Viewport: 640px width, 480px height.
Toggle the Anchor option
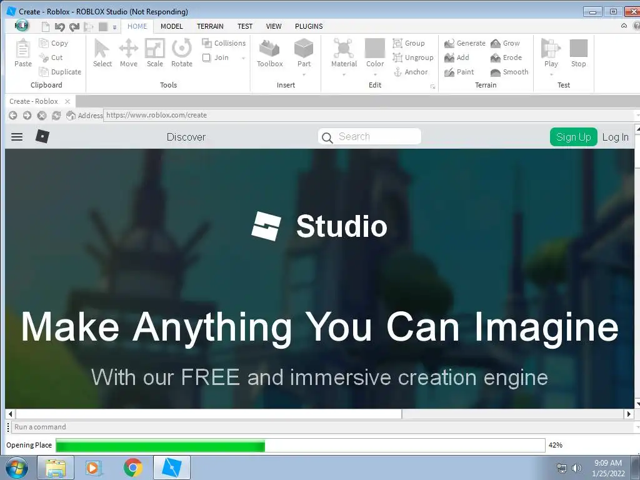click(x=411, y=72)
